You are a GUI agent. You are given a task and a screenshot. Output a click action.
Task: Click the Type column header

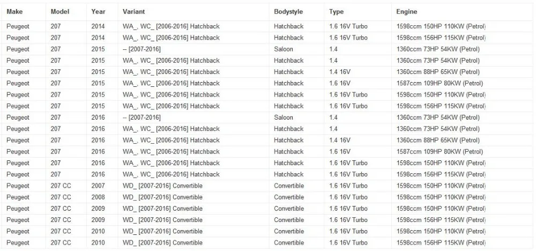click(336, 12)
